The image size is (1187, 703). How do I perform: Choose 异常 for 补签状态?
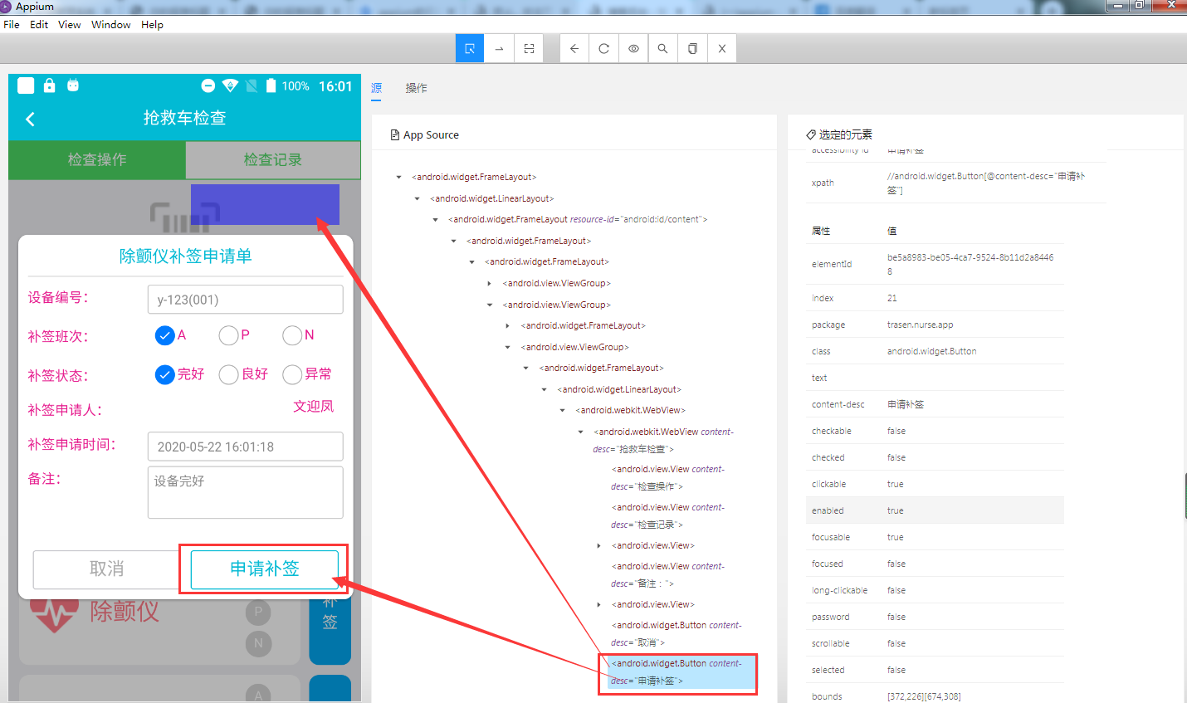[x=292, y=374]
